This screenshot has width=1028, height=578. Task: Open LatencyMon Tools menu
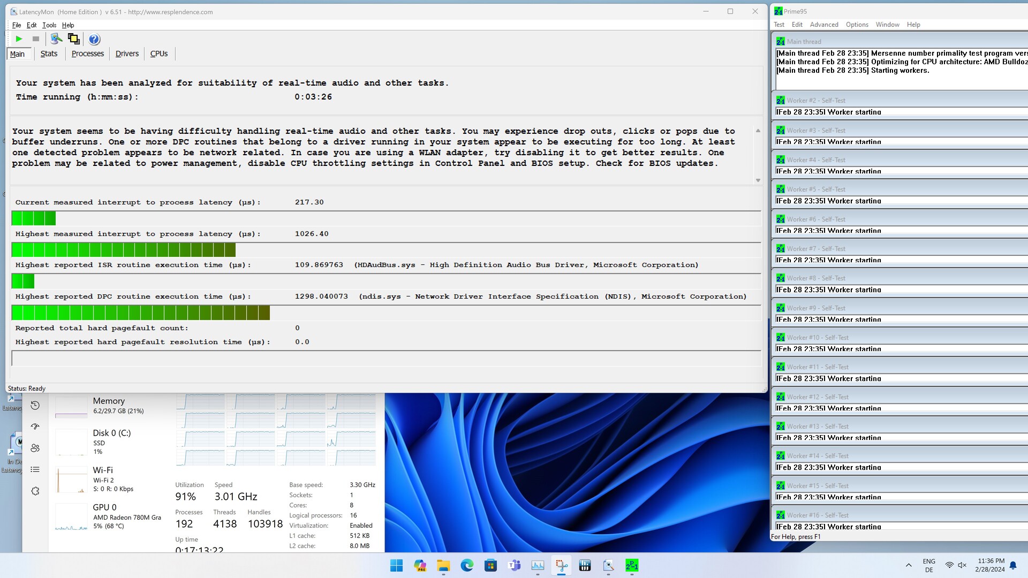pyautogui.click(x=49, y=25)
